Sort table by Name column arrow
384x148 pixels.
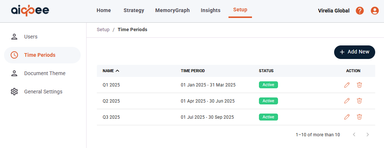point(117,71)
